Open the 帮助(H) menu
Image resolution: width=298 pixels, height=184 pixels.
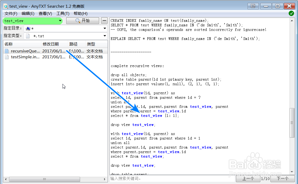pos(81,14)
